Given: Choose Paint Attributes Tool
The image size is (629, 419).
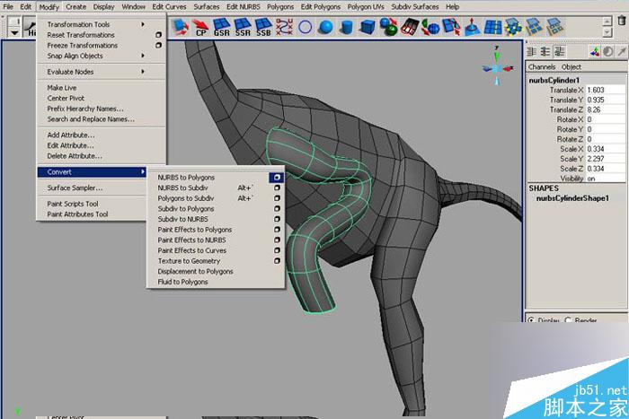Looking at the screenshot, I should 77,214.
